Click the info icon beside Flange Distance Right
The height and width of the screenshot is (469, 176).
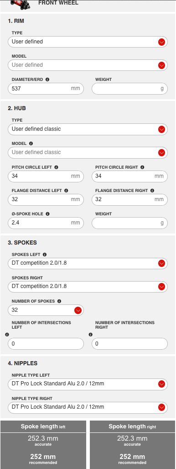click(152, 191)
